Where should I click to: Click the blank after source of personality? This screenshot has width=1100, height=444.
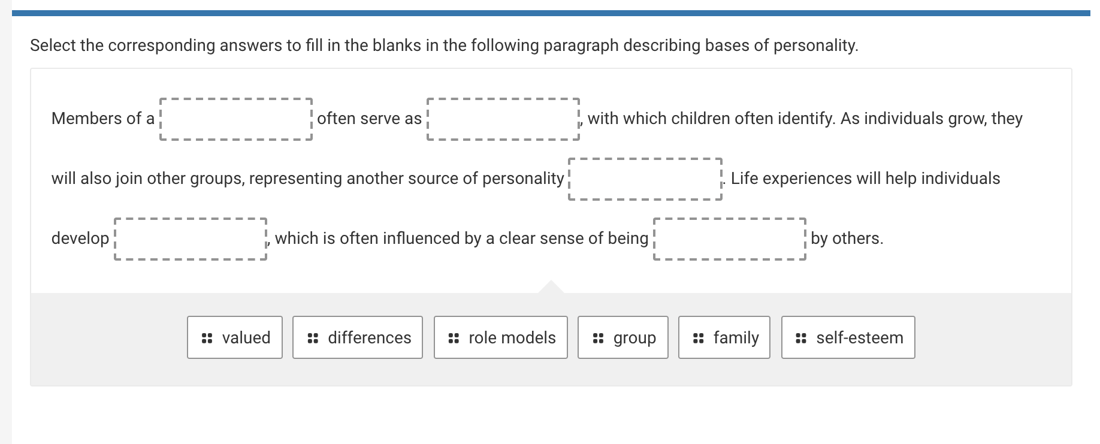[x=645, y=179]
